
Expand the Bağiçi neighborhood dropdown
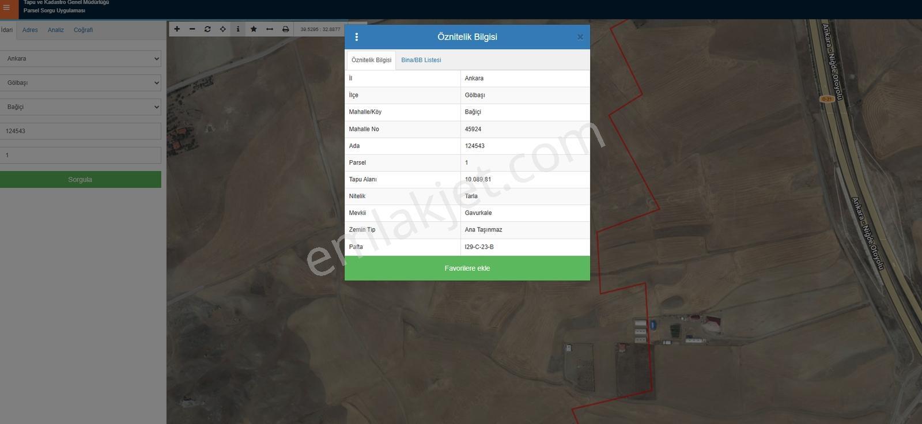point(80,107)
